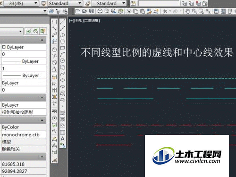The width and height of the screenshot is (236, 177).
Task: Select the Polyline tool
Action: click(63, 35)
